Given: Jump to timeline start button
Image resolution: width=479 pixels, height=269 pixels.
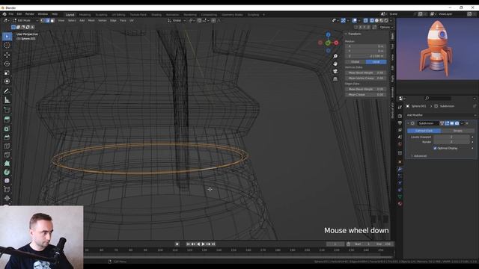Looking at the screenshot, I should (x=188, y=244).
